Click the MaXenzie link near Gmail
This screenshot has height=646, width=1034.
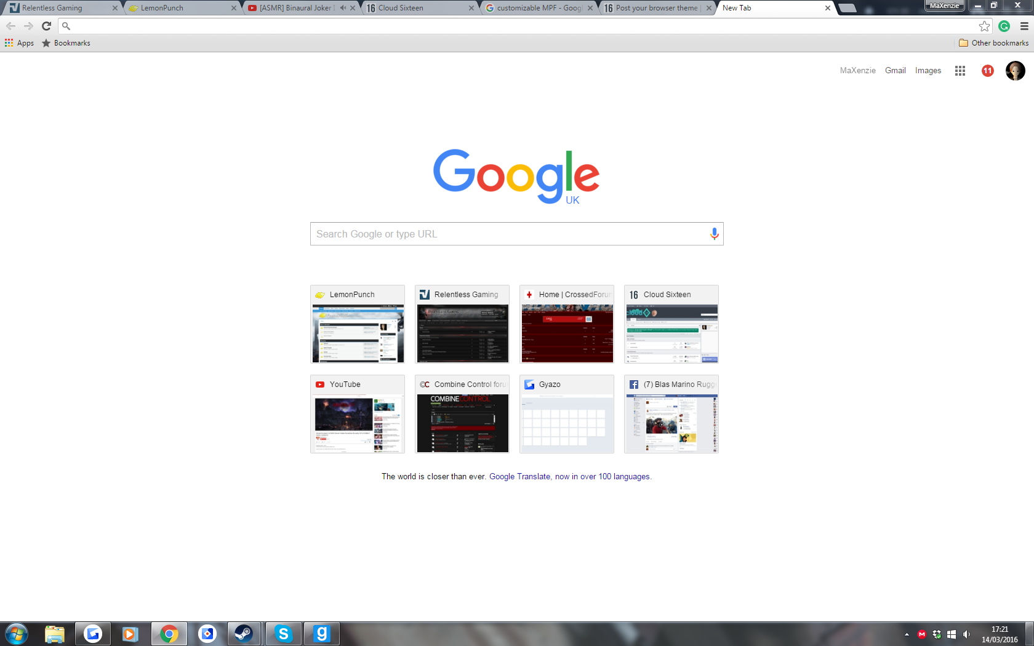857,71
